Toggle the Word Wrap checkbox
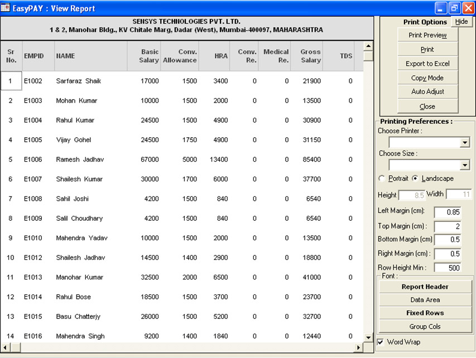This screenshot has width=476, height=358. tap(381, 342)
